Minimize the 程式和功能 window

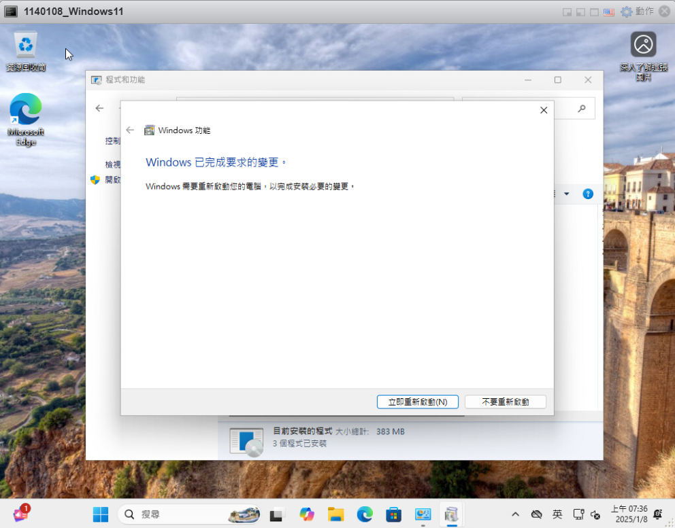tap(528, 80)
